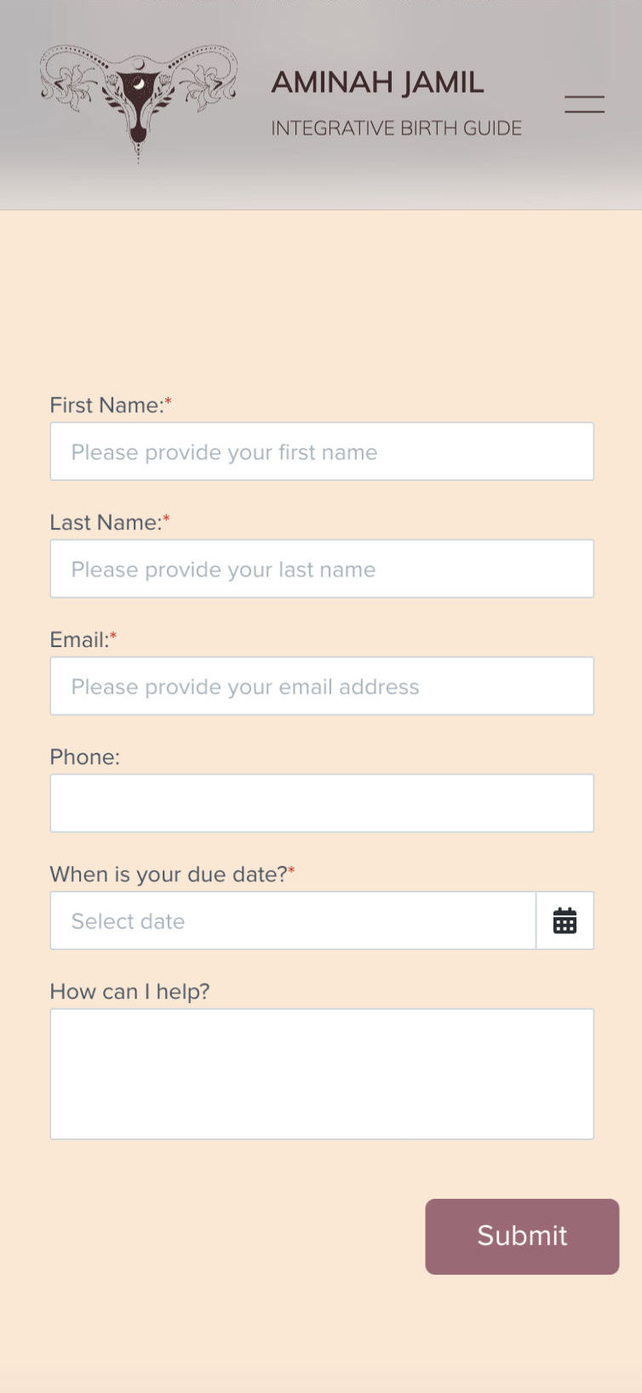642x1393 pixels.
Task: Click the Last Name label text
Action: (106, 523)
